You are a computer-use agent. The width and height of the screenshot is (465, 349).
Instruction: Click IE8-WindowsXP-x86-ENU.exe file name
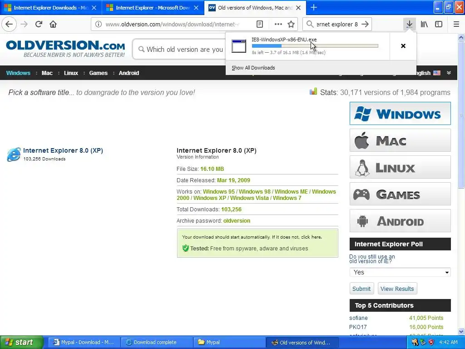tap(284, 40)
